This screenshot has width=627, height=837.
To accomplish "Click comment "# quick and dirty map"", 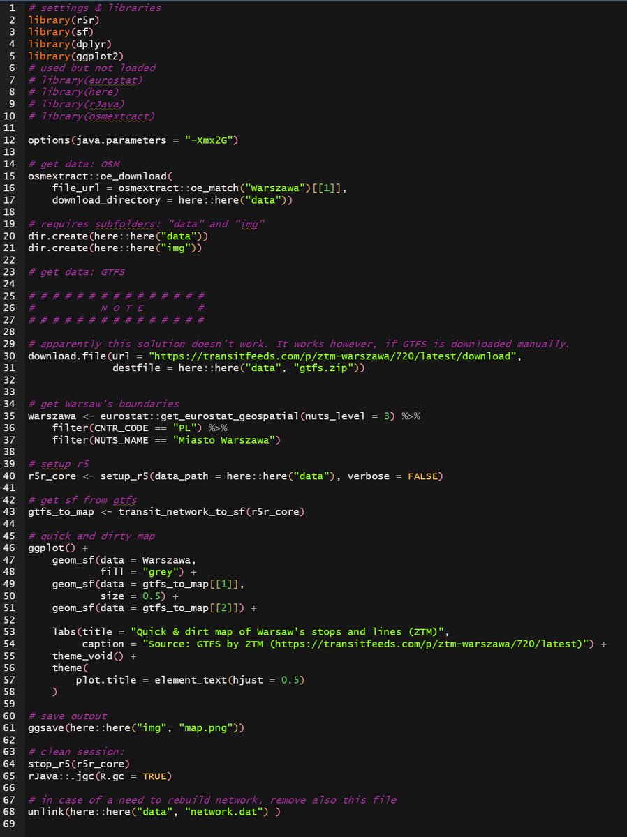I will tap(91, 536).
